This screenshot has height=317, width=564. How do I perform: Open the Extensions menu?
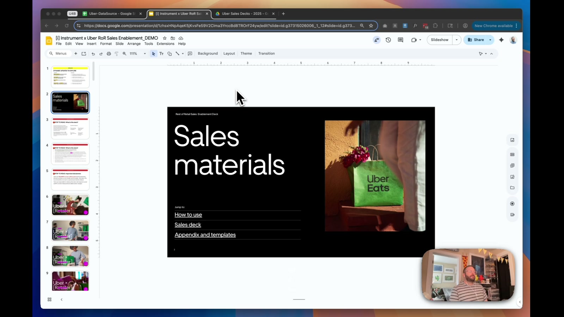(x=165, y=44)
